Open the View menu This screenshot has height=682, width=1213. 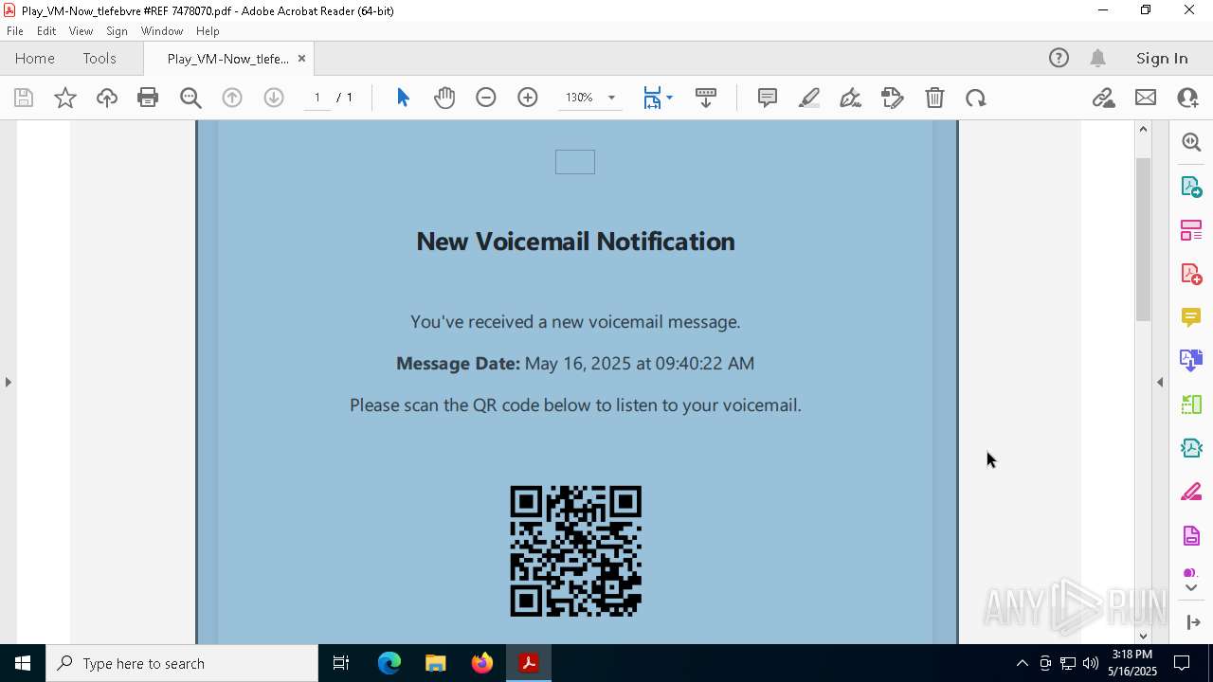[x=81, y=31]
